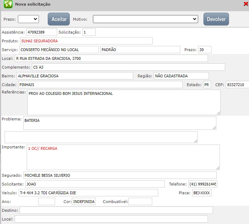Click the Assistência number field
Image resolution: width=249 pixels, height=224 pixels.
pos(41,32)
